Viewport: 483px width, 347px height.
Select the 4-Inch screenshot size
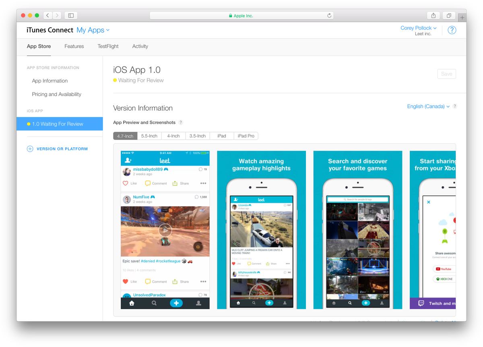173,136
